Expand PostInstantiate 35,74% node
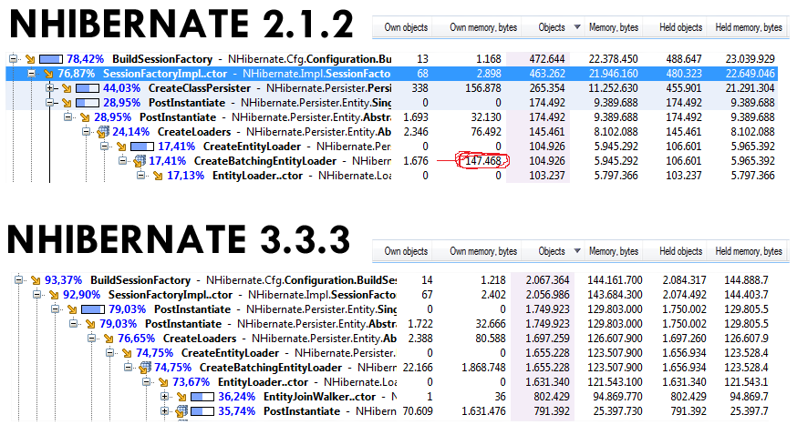 tap(165, 411)
